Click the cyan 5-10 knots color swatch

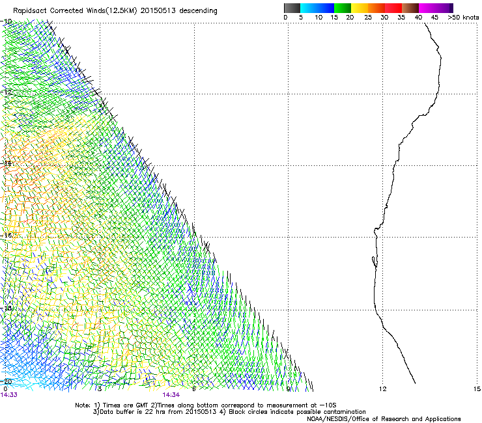(309, 8)
